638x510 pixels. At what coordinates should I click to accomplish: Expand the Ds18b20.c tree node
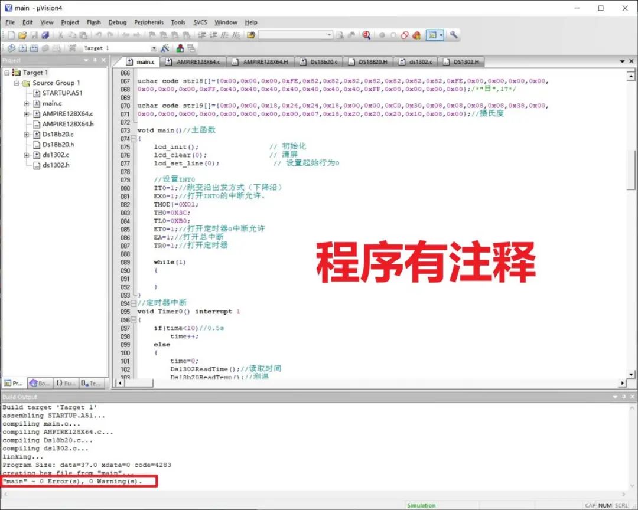(27, 134)
